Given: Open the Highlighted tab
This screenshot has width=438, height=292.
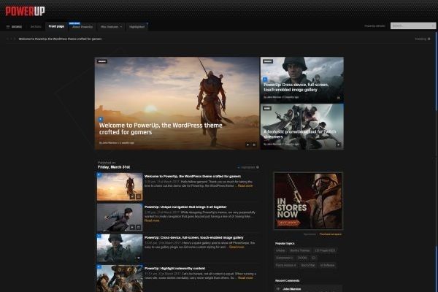Looking at the screenshot, I should (x=137, y=27).
